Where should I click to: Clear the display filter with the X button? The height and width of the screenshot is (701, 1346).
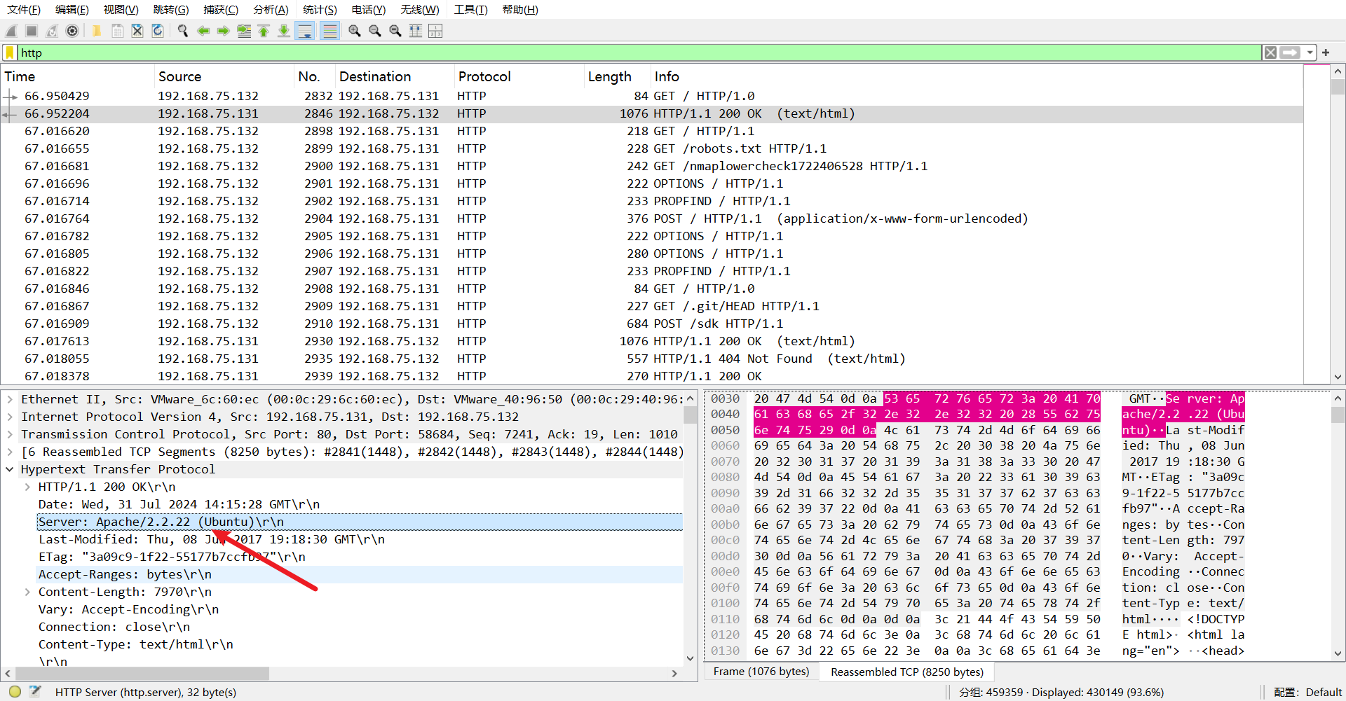coord(1270,53)
